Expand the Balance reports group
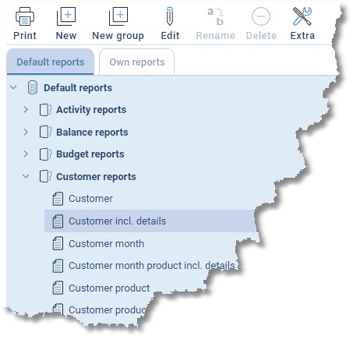The height and width of the screenshot is (343, 353). tap(26, 132)
